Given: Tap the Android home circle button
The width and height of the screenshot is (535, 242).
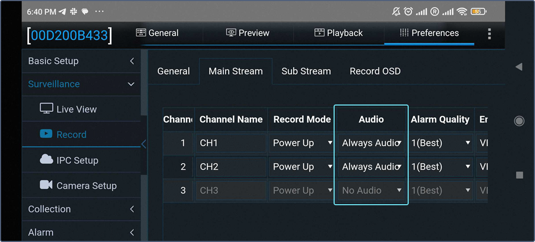Looking at the screenshot, I should (519, 121).
